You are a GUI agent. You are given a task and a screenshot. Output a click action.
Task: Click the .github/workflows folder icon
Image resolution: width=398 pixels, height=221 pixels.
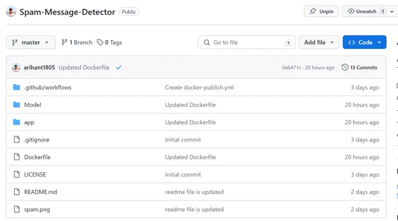pyautogui.click(x=16, y=87)
